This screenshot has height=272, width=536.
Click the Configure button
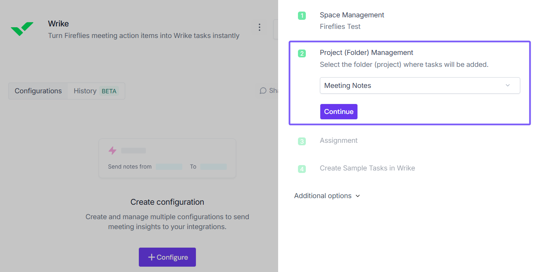pos(167,257)
